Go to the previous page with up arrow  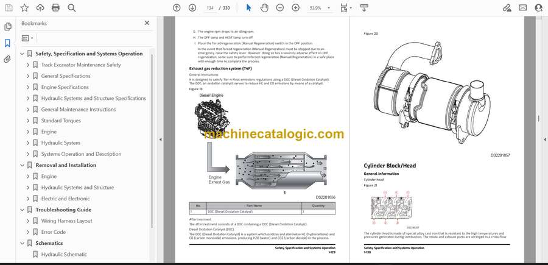click(x=177, y=8)
